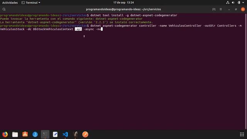Open the terminal hamburger menu
This screenshot has height=139, width=247.
221,9
